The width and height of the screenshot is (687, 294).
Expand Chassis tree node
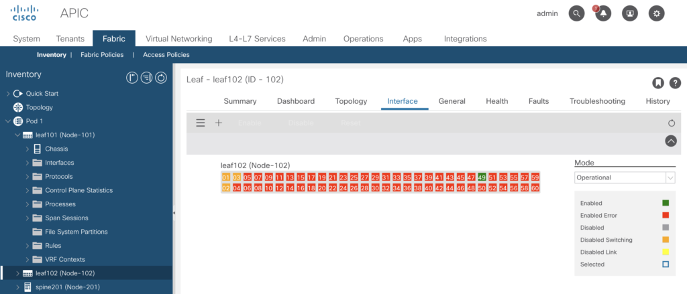[27, 149]
